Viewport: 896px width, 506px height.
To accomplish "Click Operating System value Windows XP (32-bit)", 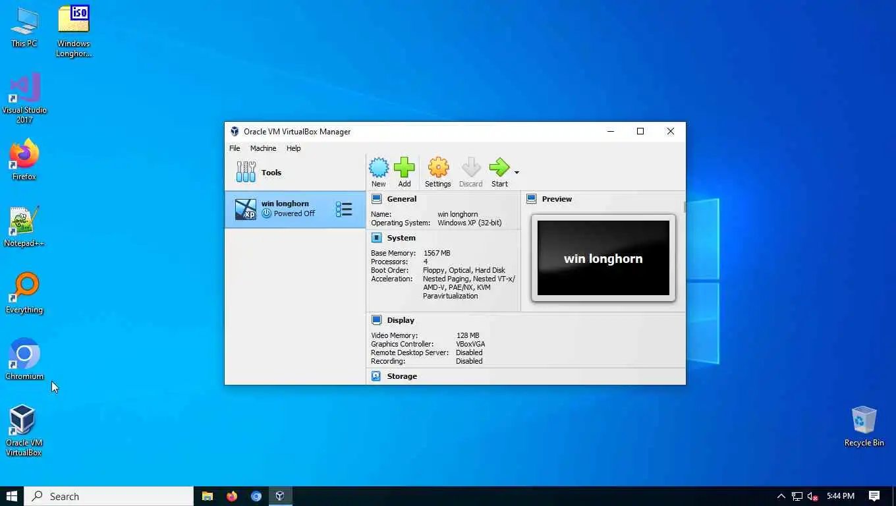I will click(x=470, y=223).
